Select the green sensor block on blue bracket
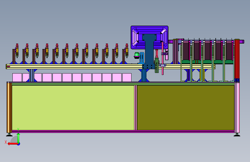The image size is (250, 162). (157, 65)
